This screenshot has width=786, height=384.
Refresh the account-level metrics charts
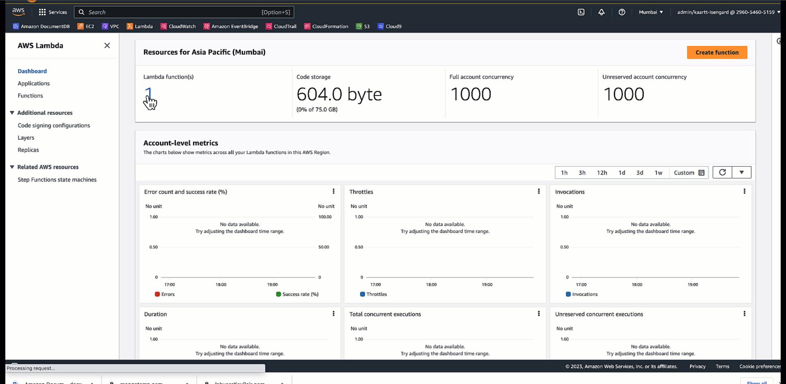point(723,173)
